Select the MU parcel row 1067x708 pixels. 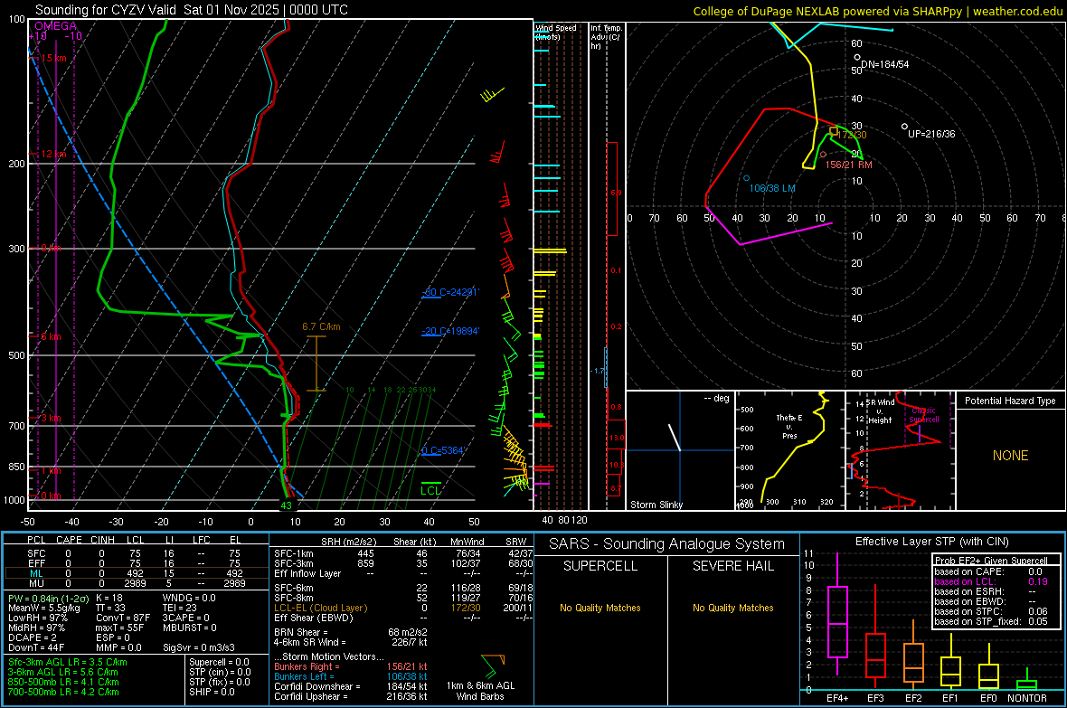point(135,583)
